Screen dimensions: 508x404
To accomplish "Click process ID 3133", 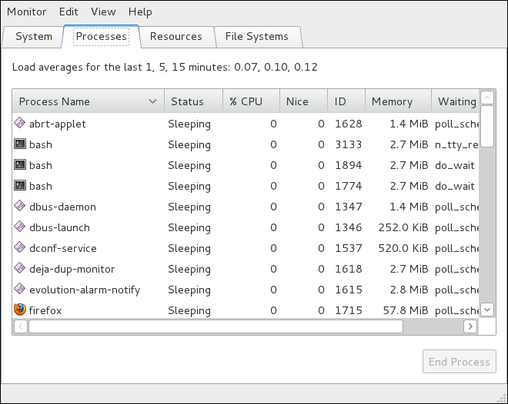I will (348, 144).
